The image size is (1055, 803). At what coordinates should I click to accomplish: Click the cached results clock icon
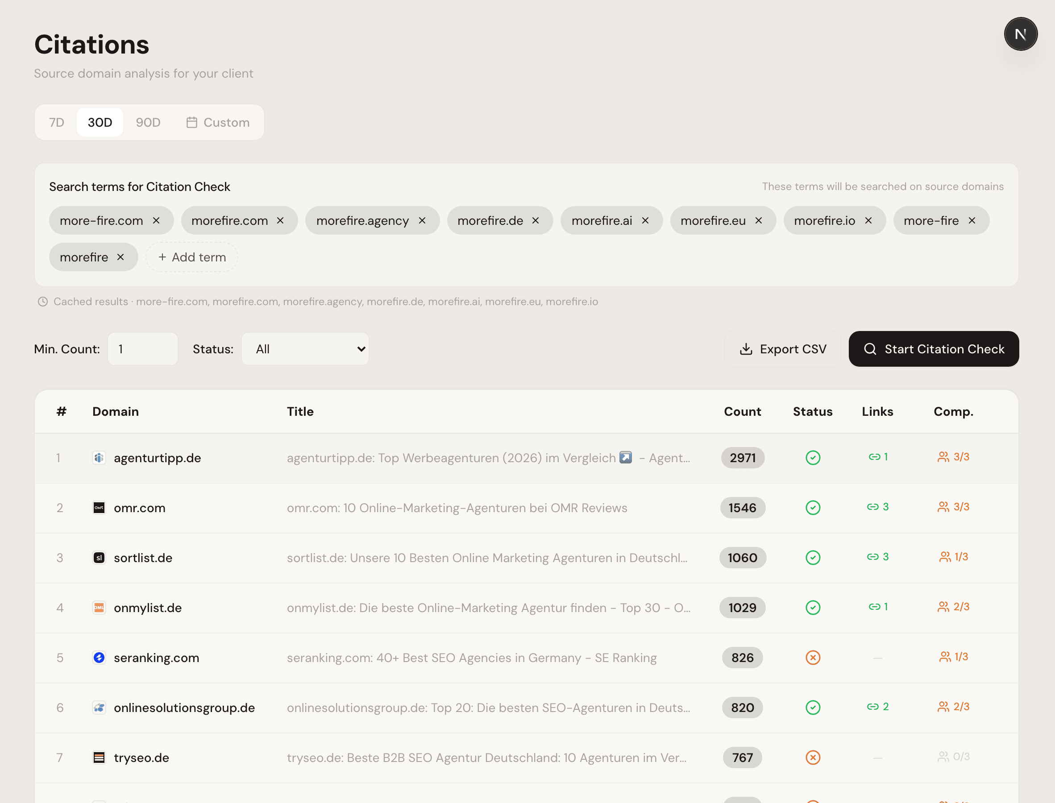click(x=43, y=302)
